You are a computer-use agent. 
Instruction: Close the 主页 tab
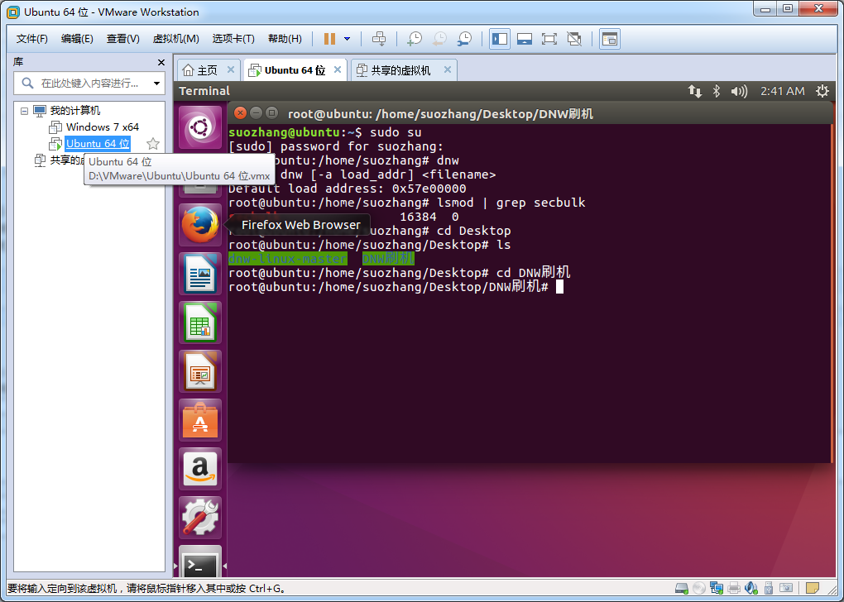click(230, 69)
